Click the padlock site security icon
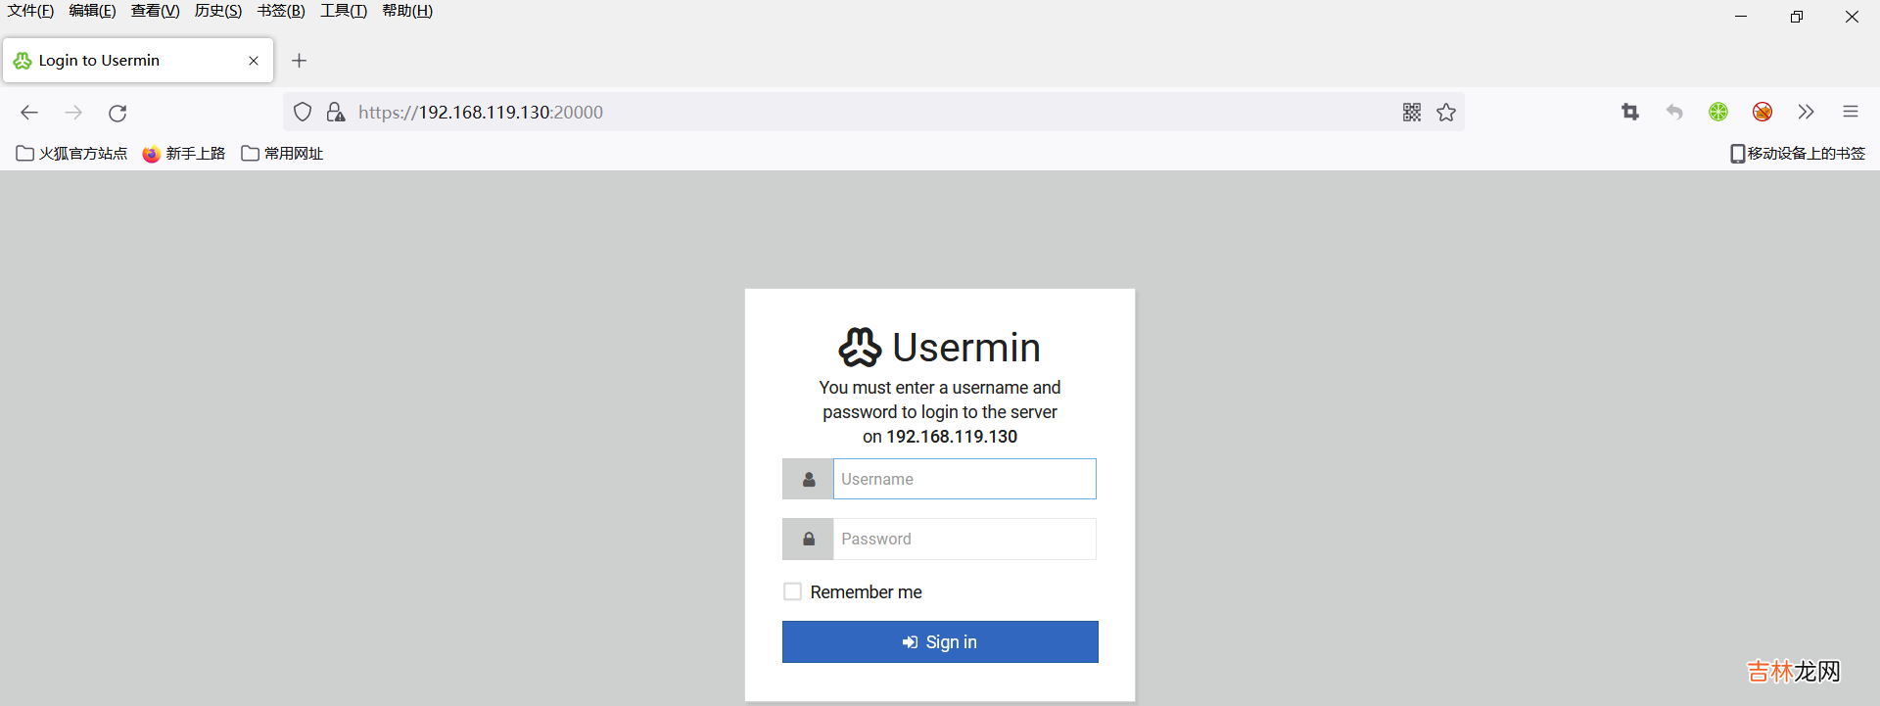The height and width of the screenshot is (706, 1880). click(x=336, y=113)
